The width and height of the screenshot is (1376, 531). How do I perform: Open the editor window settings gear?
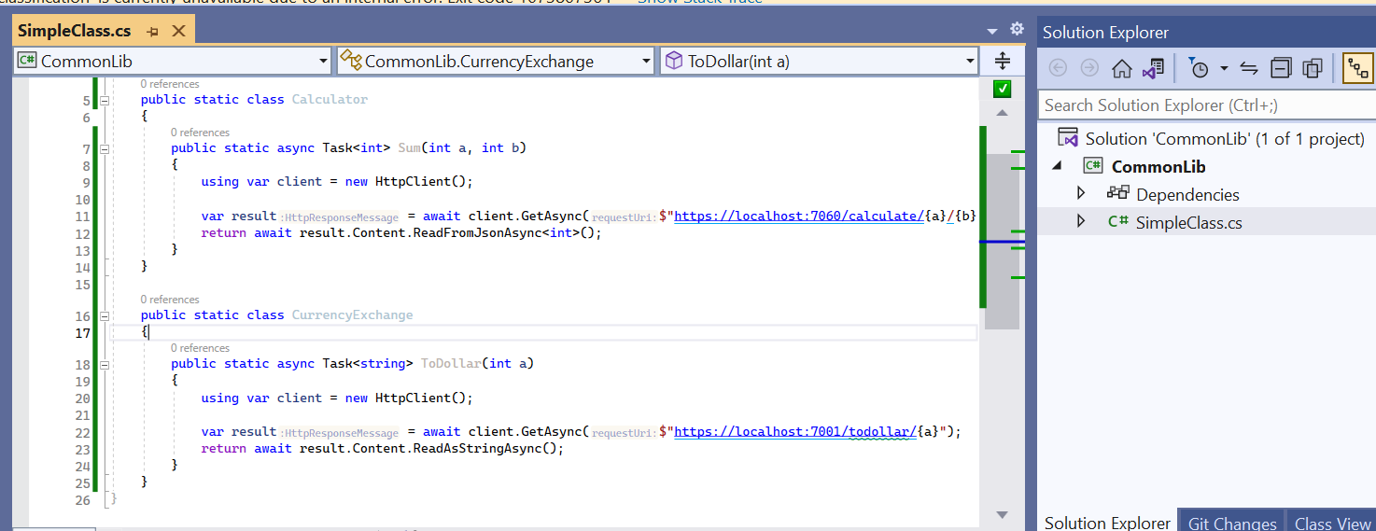coord(1017,29)
